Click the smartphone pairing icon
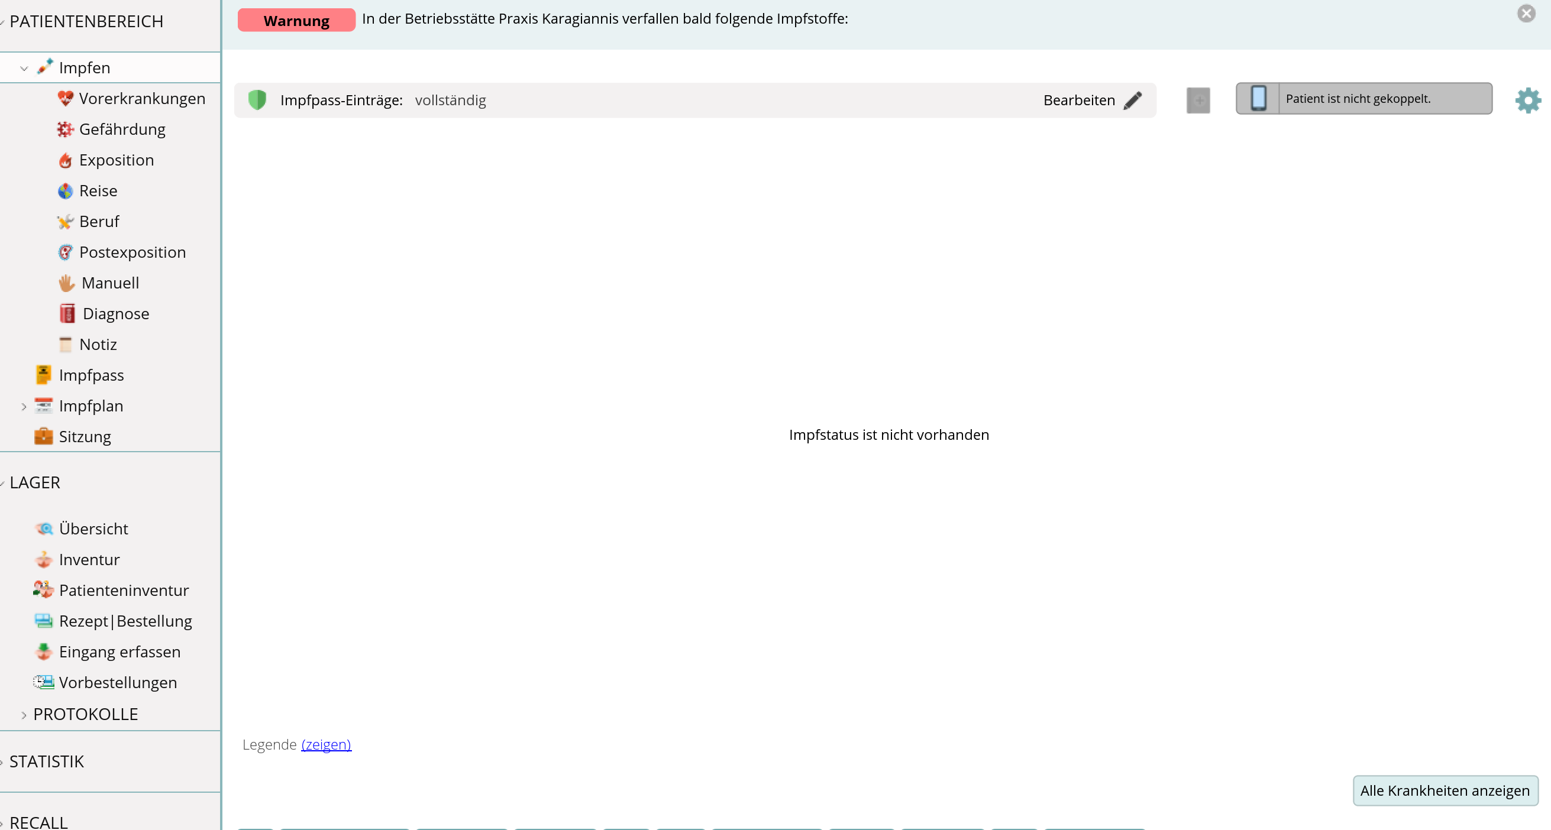1551x830 pixels. click(1258, 98)
